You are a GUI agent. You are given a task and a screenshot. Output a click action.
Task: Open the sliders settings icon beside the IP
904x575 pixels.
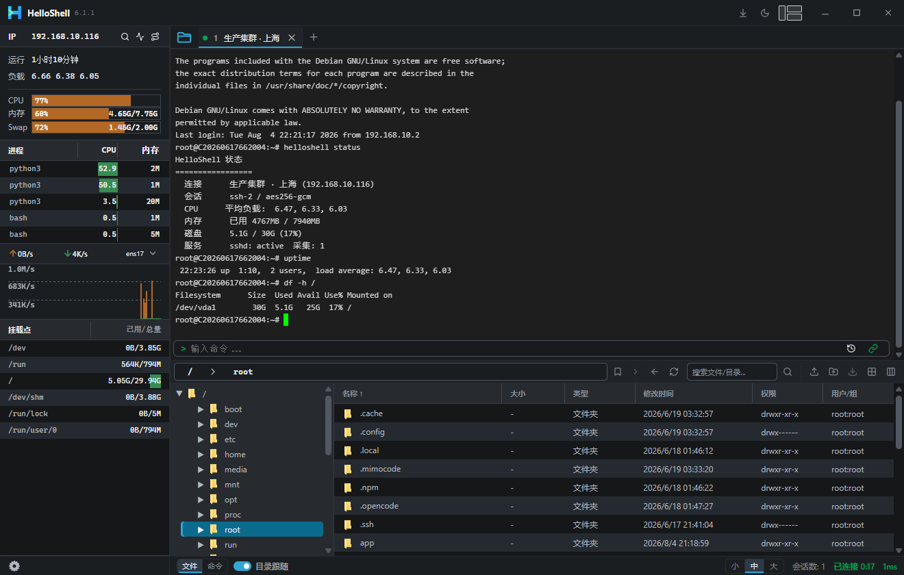click(x=155, y=37)
